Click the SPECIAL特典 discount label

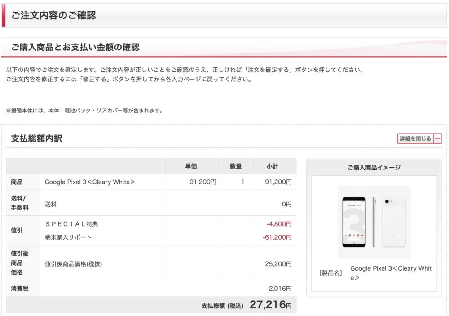71,224
